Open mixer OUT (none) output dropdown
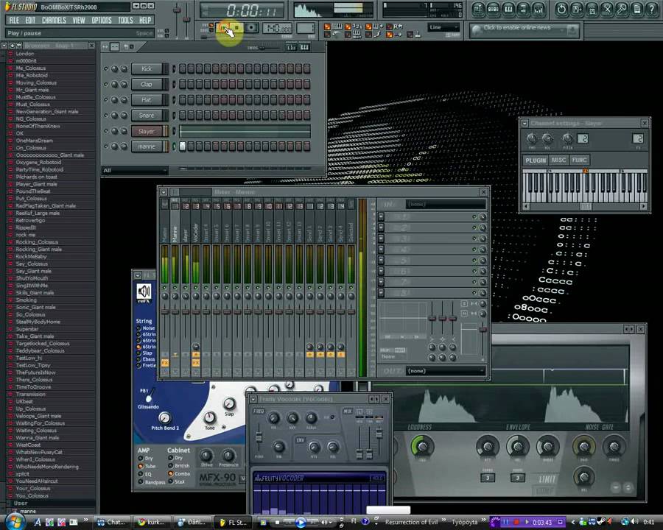663x530 pixels. click(446, 371)
